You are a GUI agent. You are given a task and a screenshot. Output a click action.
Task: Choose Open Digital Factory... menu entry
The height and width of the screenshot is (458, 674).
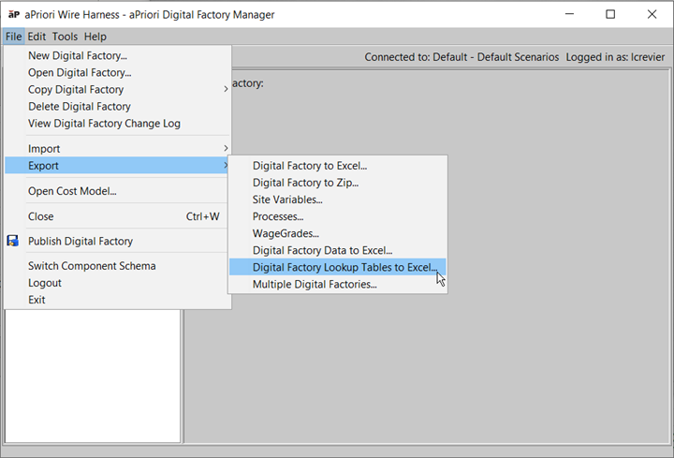[x=117, y=73]
